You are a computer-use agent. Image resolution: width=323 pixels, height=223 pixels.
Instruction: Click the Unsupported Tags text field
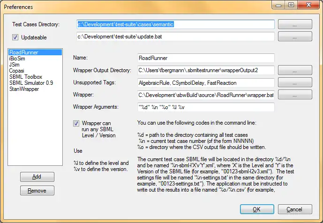click(x=206, y=83)
